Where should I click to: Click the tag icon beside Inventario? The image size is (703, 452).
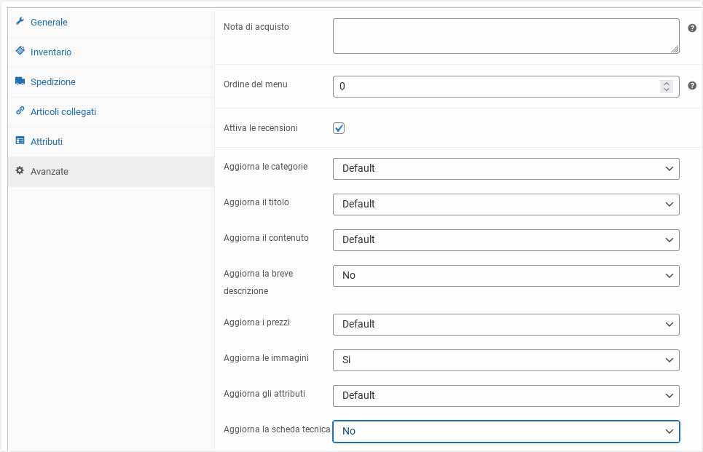(x=20, y=52)
